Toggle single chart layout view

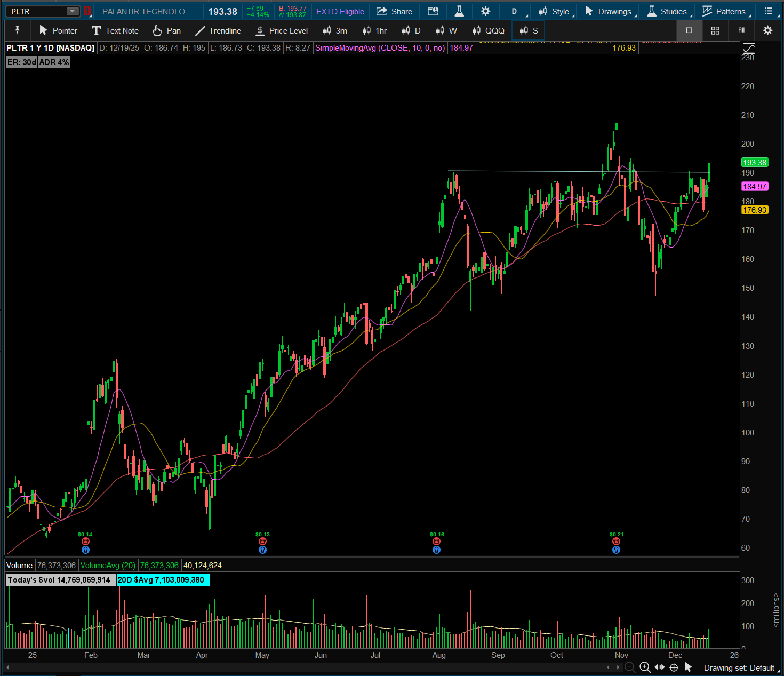coord(689,30)
